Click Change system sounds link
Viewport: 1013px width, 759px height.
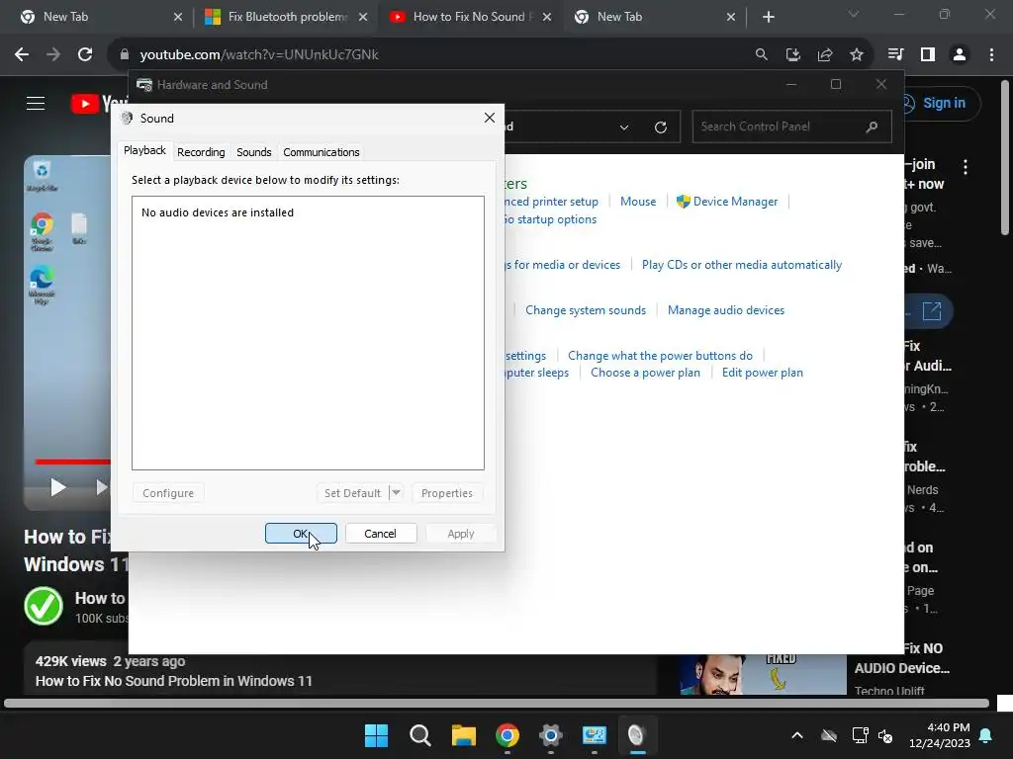click(x=586, y=310)
